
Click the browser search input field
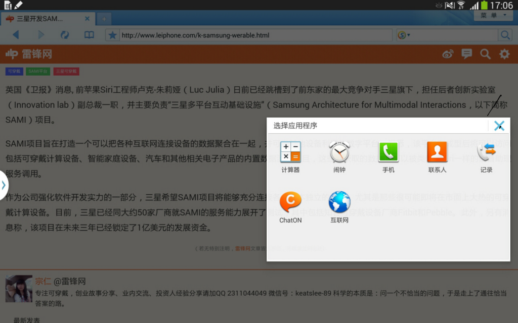point(455,35)
